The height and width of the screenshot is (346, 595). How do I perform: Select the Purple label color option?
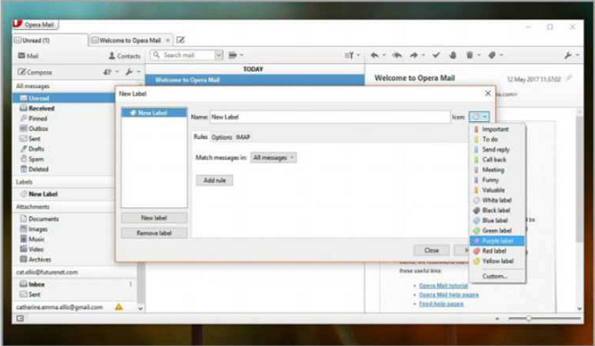pyautogui.click(x=497, y=241)
